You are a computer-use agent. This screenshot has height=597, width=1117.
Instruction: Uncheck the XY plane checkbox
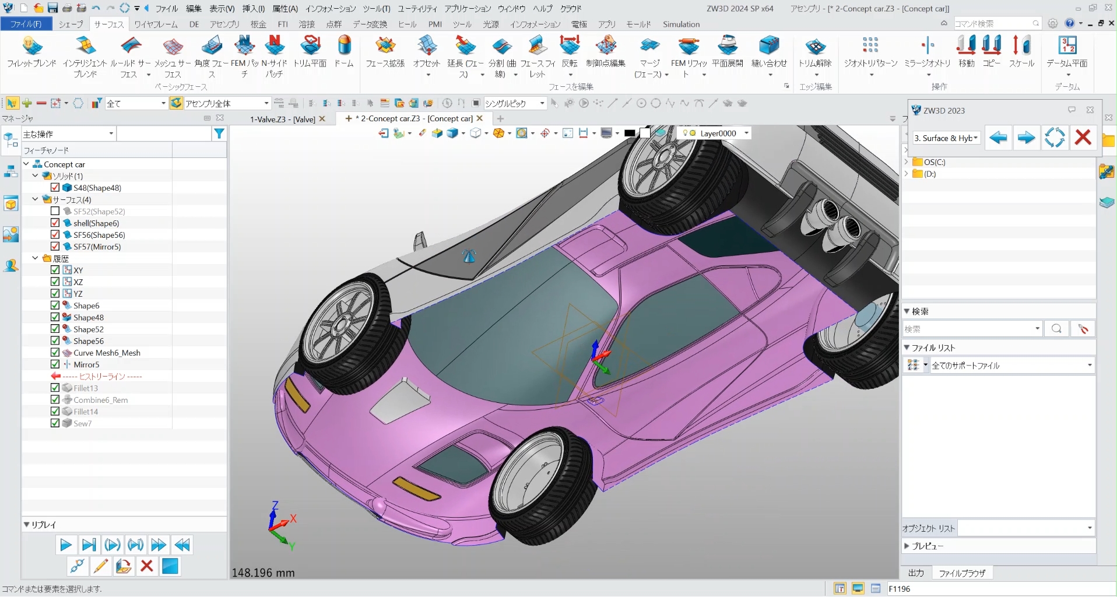[55, 270]
